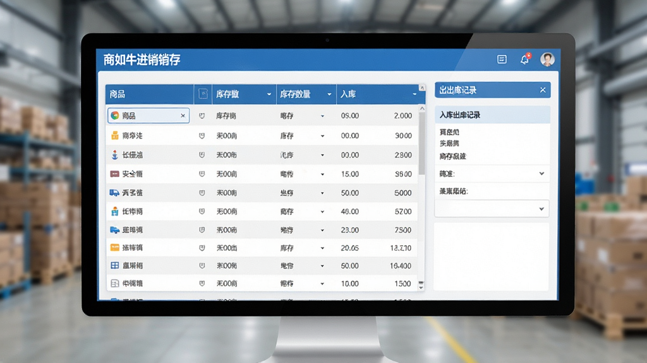Open the notification bell
The height and width of the screenshot is (363, 647).
tap(525, 59)
